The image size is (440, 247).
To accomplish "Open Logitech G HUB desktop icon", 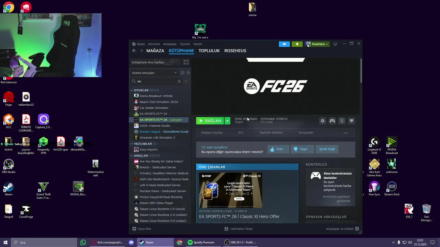I will coord(374,145).
